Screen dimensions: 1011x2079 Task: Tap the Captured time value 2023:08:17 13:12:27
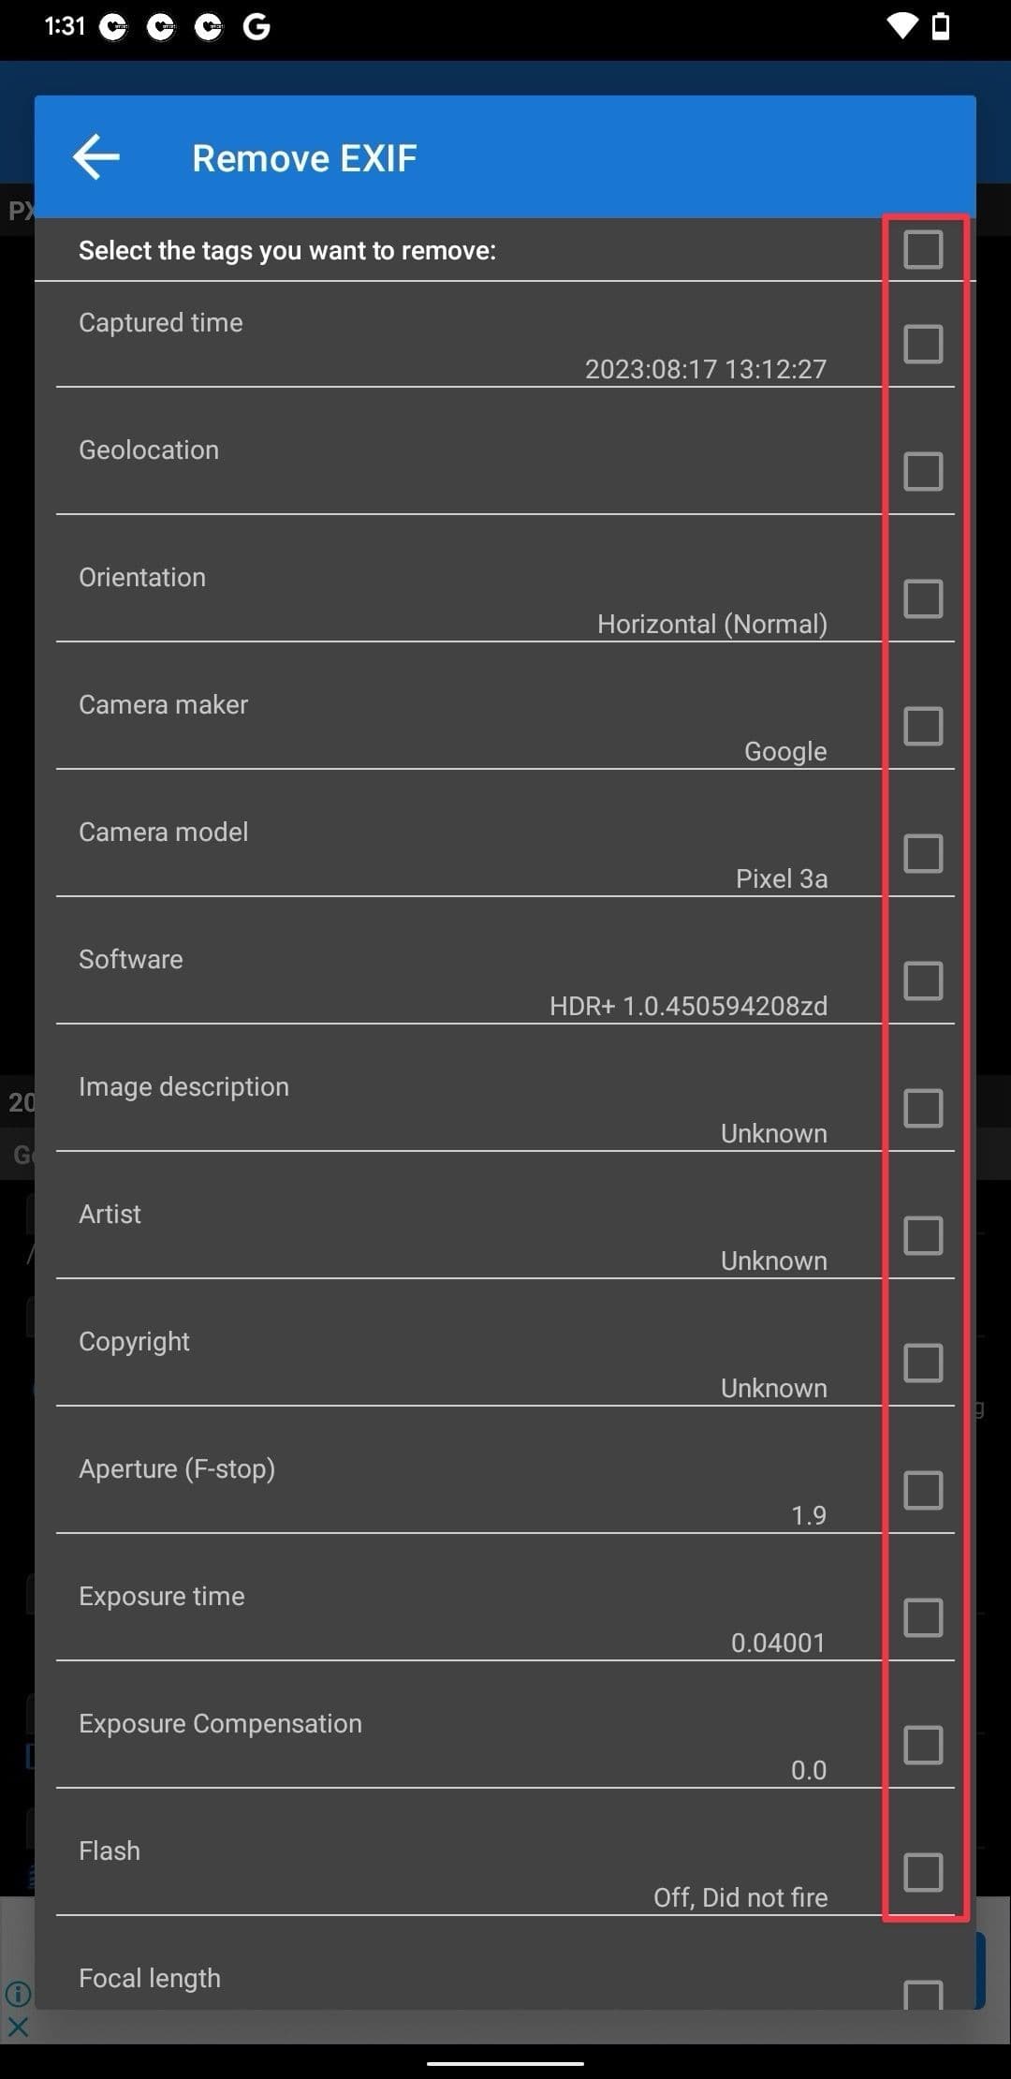(x=706, y=369)
